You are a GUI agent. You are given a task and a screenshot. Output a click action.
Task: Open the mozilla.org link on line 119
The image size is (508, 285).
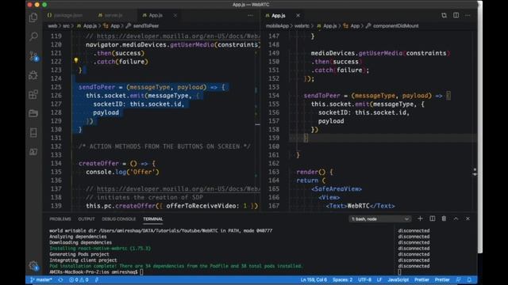[178, 36]
